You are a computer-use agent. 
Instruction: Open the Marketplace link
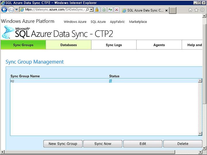[138, 22]
